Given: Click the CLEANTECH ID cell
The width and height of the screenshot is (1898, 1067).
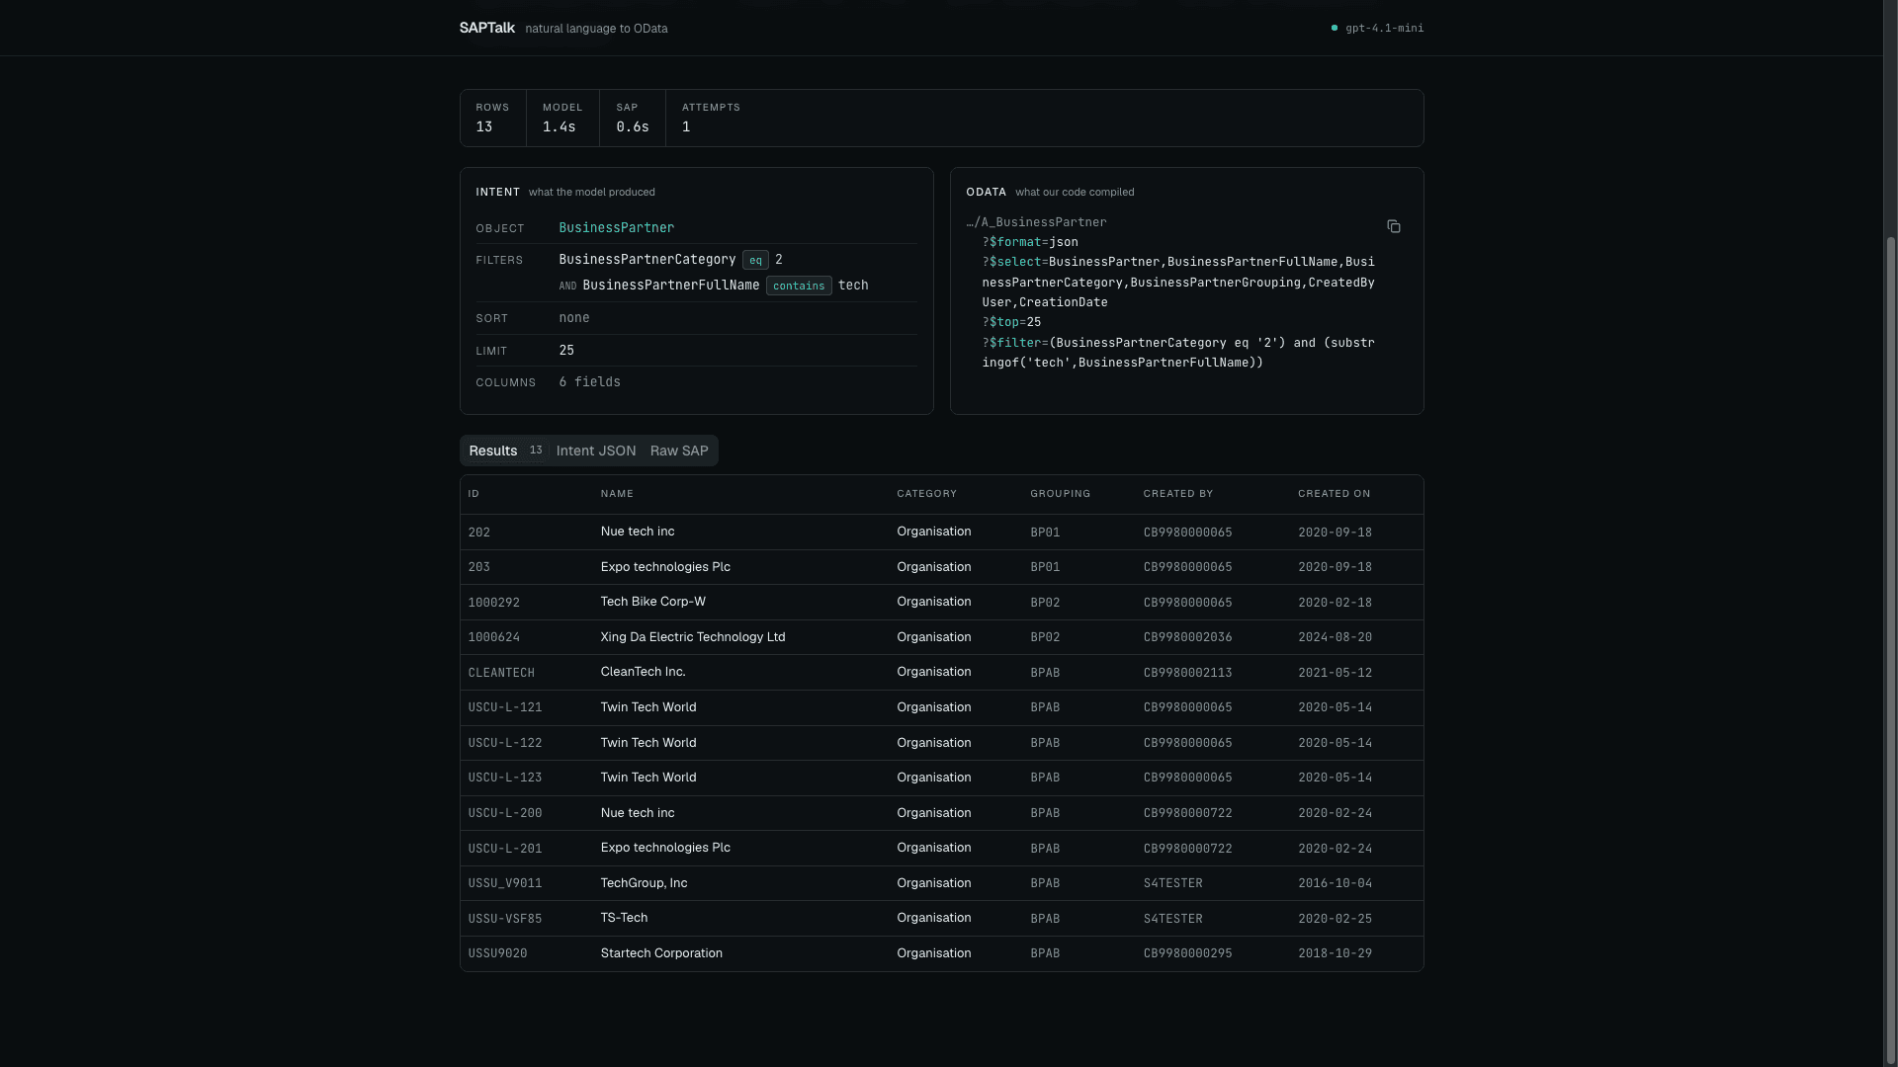Looking at the screenshot, I should (501, 673).
